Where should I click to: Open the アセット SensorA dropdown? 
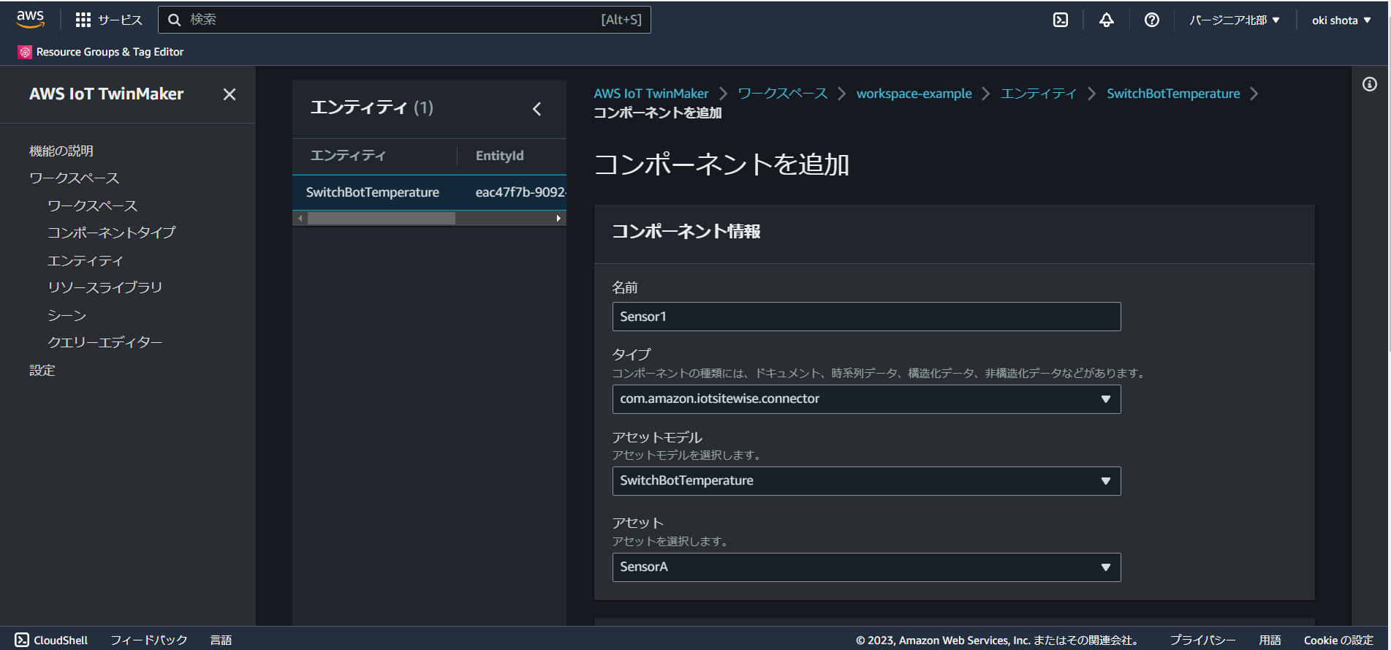(x=866, y=567)
